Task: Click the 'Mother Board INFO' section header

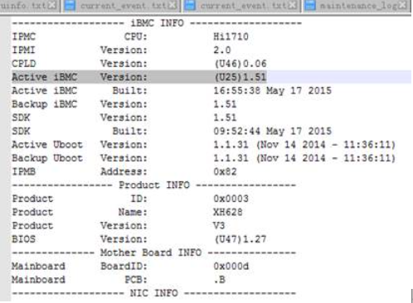Action: click(151, 252)
